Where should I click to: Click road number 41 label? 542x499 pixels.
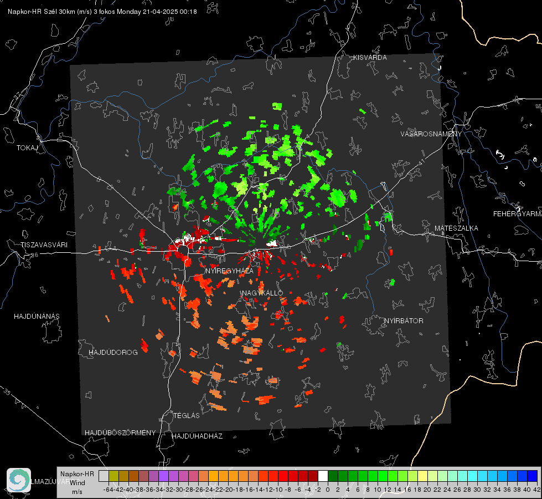pos(421,161)
